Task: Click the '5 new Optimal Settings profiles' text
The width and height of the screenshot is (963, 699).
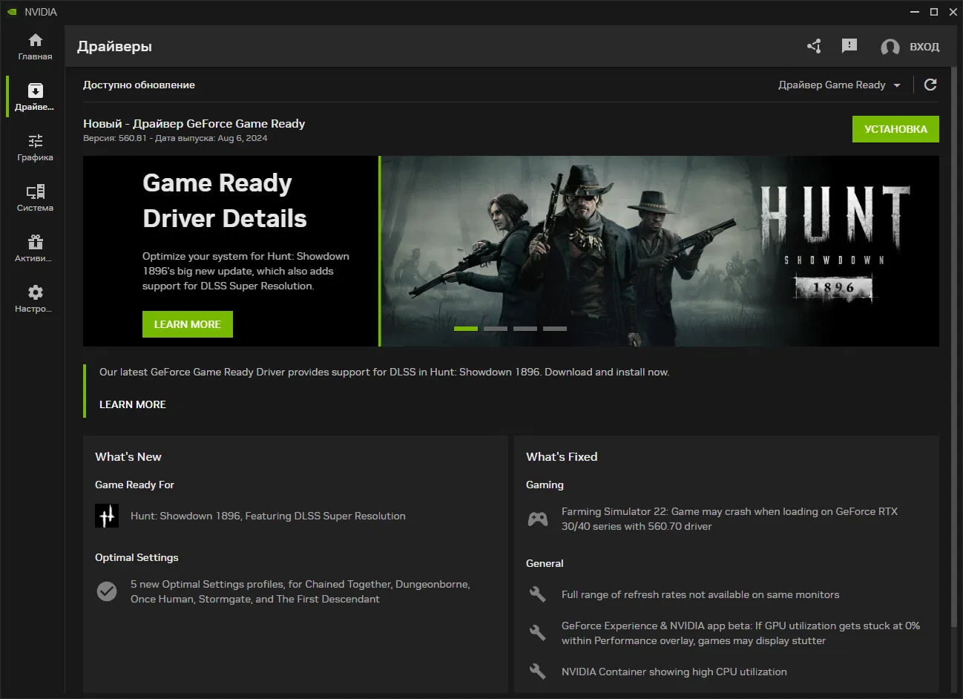Action: [x=300, y=591]
